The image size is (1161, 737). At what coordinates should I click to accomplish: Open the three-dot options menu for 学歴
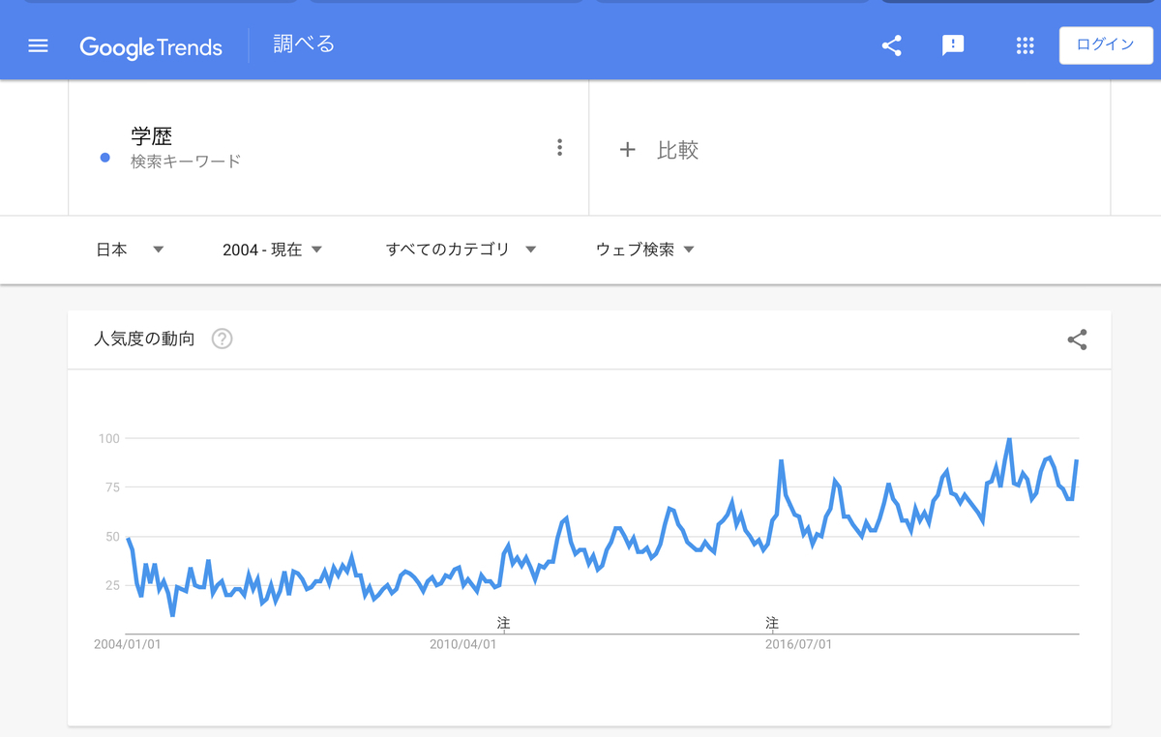tap(559, 146)
